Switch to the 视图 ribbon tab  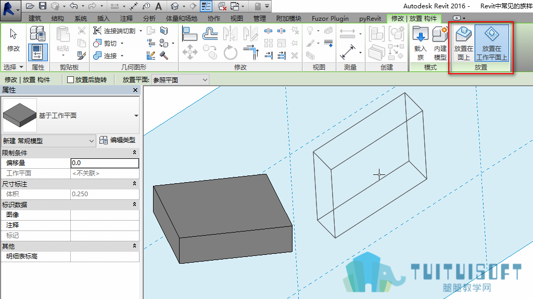[237, 18]
